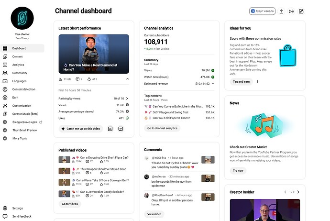The width and height of the screenshot is (330, 221).
Task: Click Catch me up on this video
Action: tap(81, 129)
